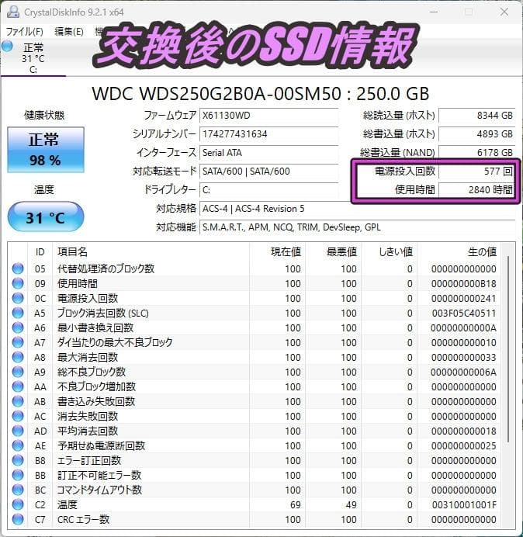
Task: Select the ダイ当たりの最大不良ブロック row name
Action: 115,342
